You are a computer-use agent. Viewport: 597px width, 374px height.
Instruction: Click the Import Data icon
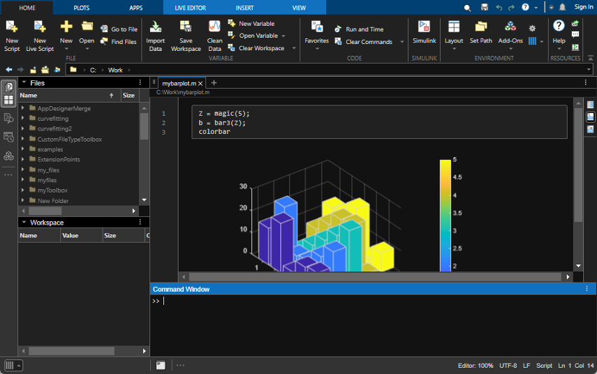point(156,28)
